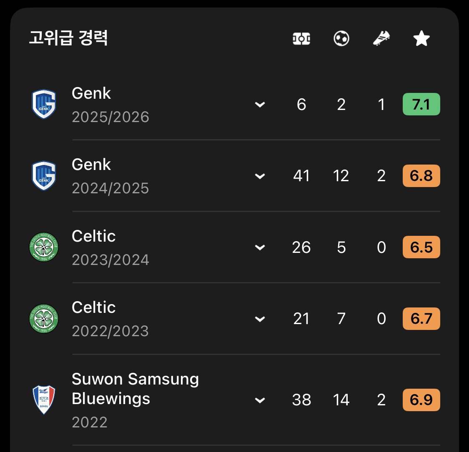This screenshot has width=469, height=452.
Task: Expand Genk 2024/2025 row chevron
Action: (x=260, y=176)
